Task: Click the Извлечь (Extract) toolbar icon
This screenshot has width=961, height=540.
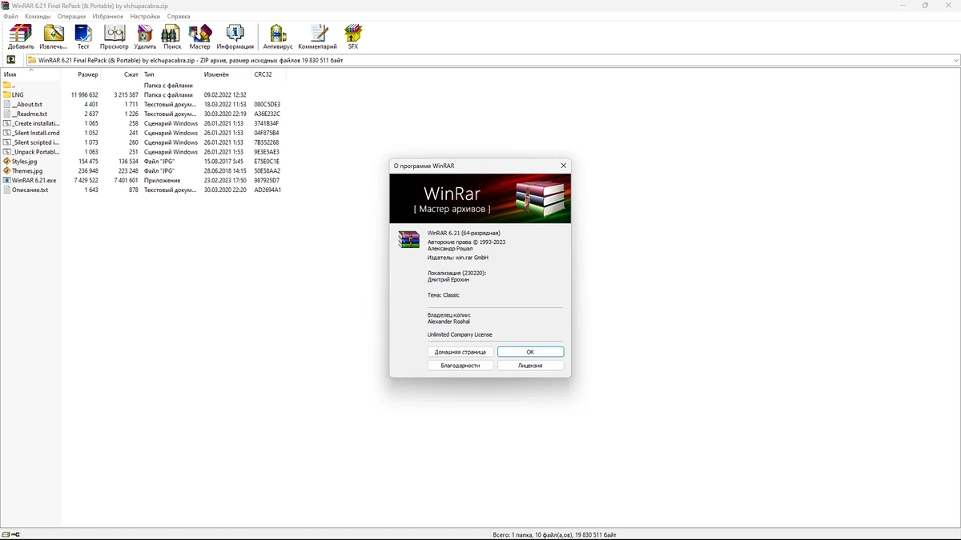Action: [x=54, y=34]
